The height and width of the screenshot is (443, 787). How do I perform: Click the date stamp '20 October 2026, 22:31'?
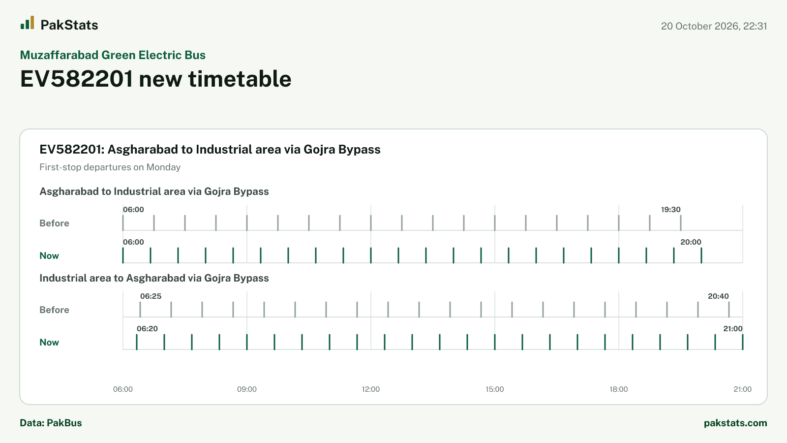714,26
